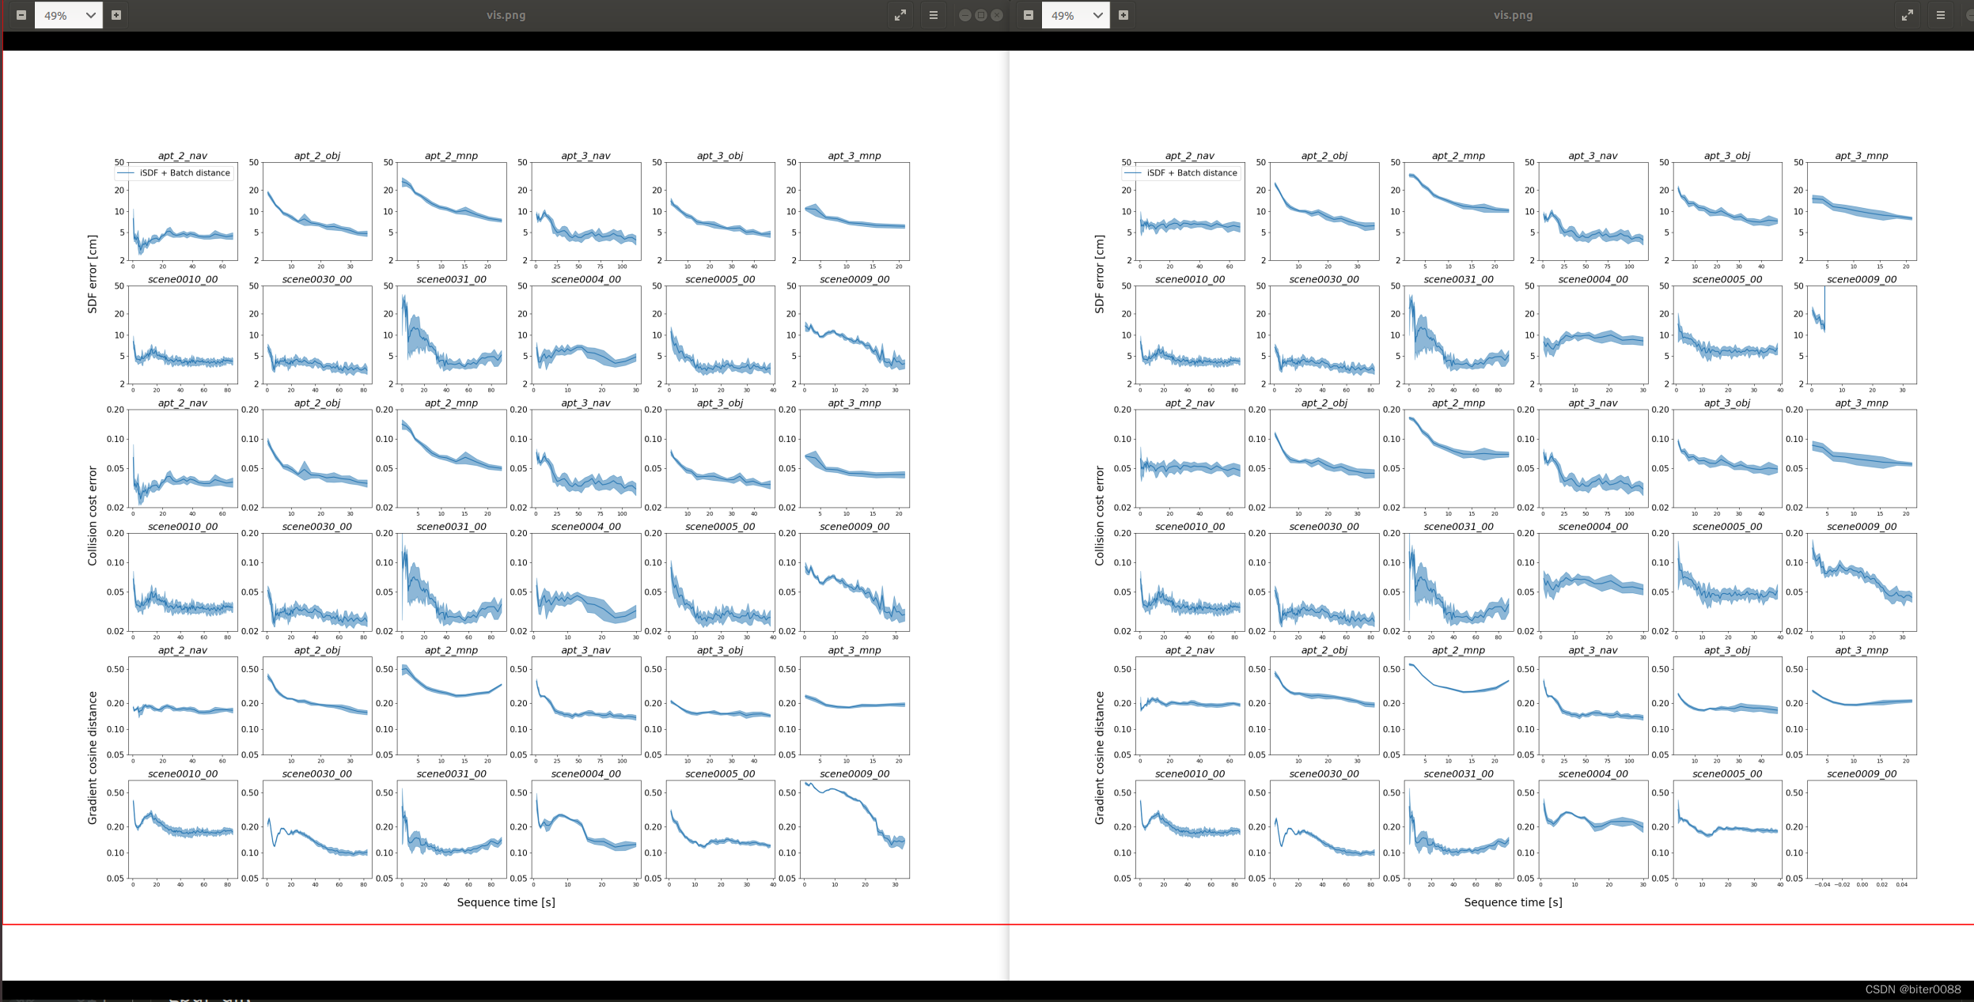Close the left vis.png window

[997, 15]
